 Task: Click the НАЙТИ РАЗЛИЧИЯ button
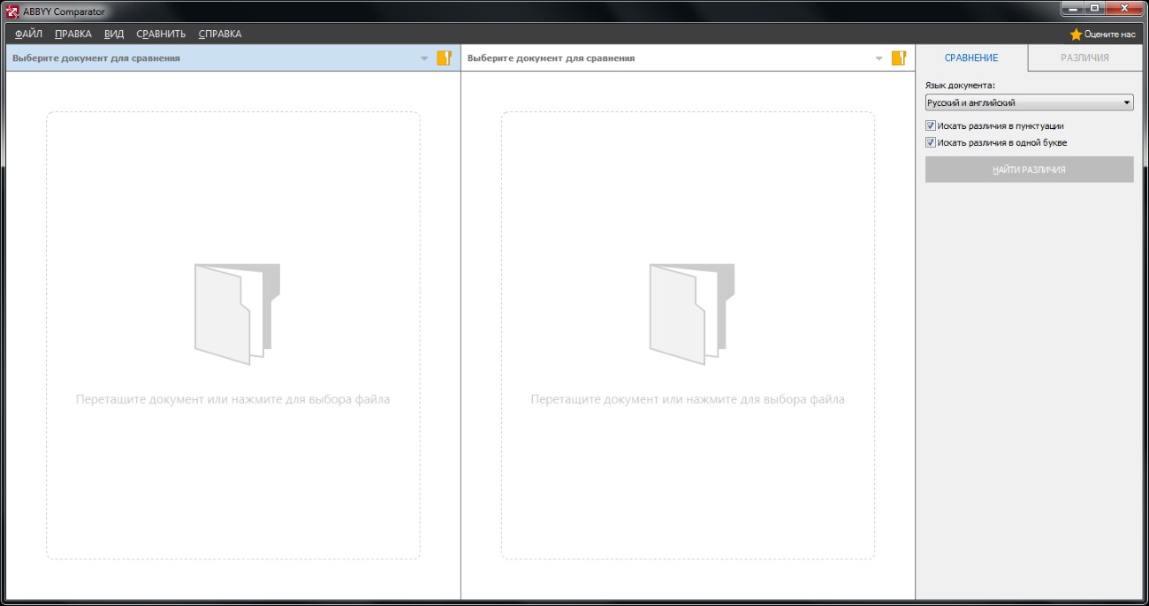(1029, 170)
